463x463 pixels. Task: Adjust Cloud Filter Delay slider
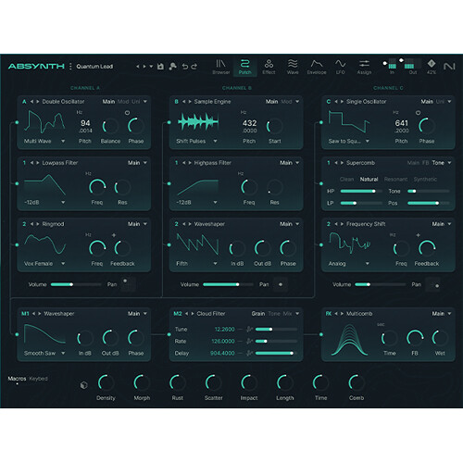pos(276,353)
